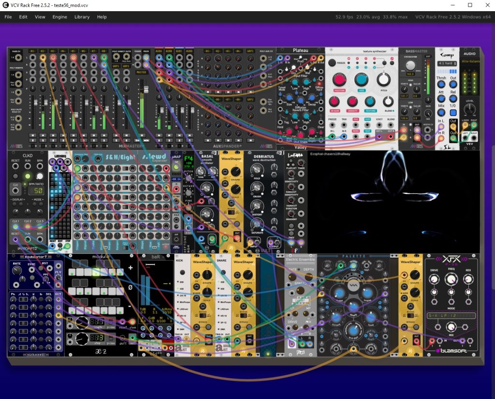Click the Decay knob on Plateau

312,98
